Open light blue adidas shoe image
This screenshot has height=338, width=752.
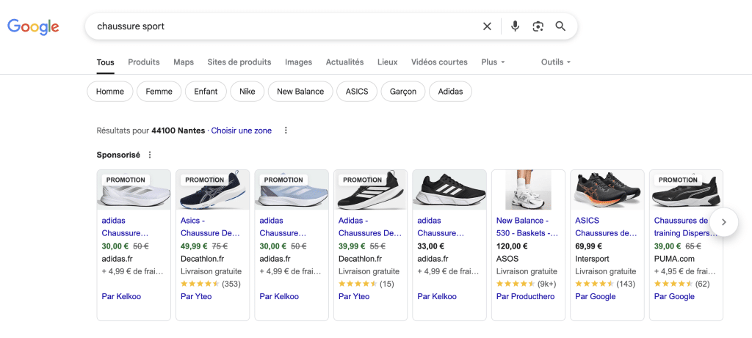click(x=292, y=190)
